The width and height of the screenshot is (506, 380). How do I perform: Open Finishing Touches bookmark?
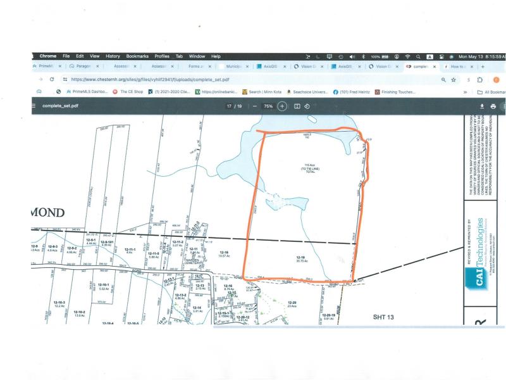(x=395, y=92)
